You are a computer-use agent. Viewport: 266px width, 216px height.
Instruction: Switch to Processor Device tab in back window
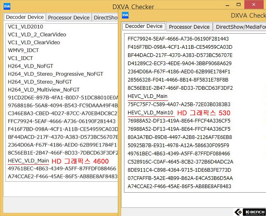pos(69,18)
